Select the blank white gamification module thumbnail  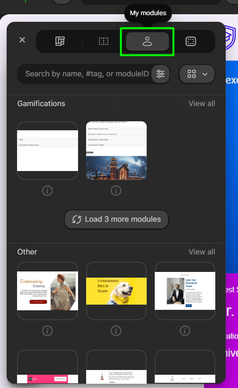(x=47, y=151)
